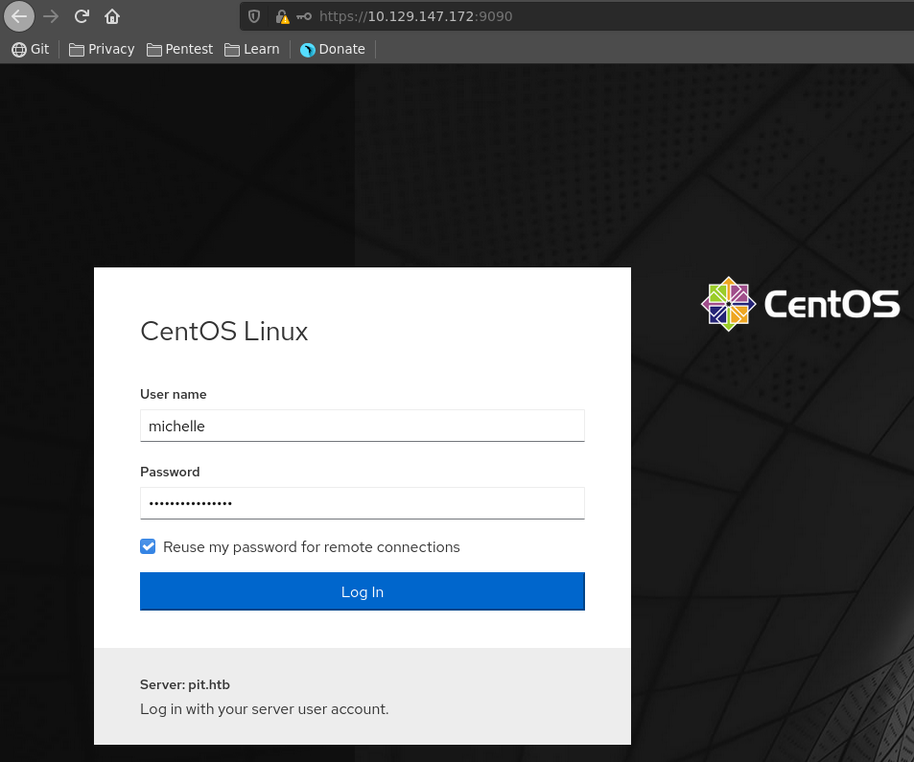This screenshot has width=914, height=762.
Task: Click the key icon in address bar
Action: (304, 16)
